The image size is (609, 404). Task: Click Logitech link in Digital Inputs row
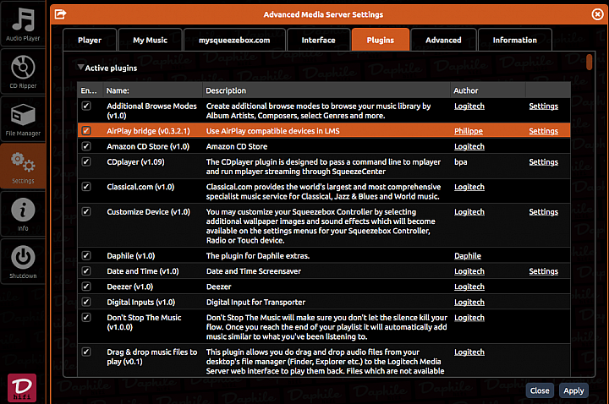(x=469, y=303)
